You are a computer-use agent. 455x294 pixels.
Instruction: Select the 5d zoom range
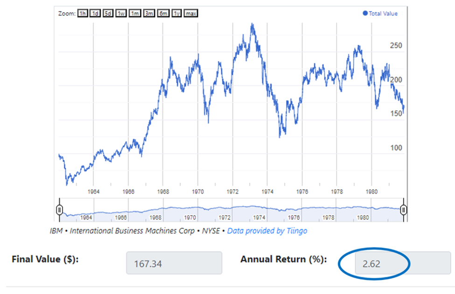[x=108, y=14]
